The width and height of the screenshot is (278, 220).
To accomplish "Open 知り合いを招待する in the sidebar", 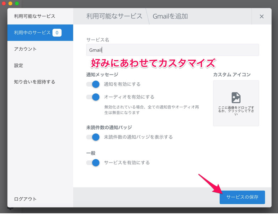I will point(34,82).
